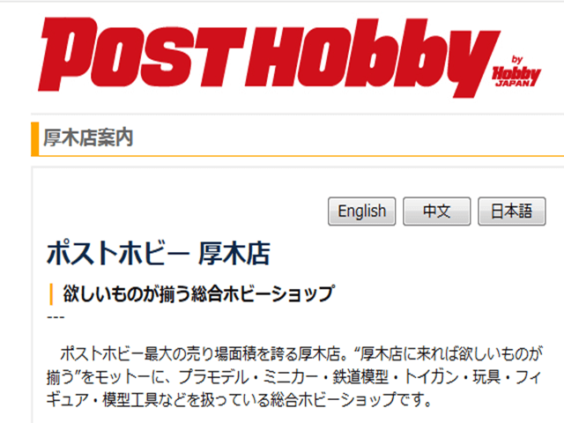Click the ending phrase 総合ホビーショップです
Image resolution: width=564 pixels, height=423 pixels.
[x=346, y=399]
